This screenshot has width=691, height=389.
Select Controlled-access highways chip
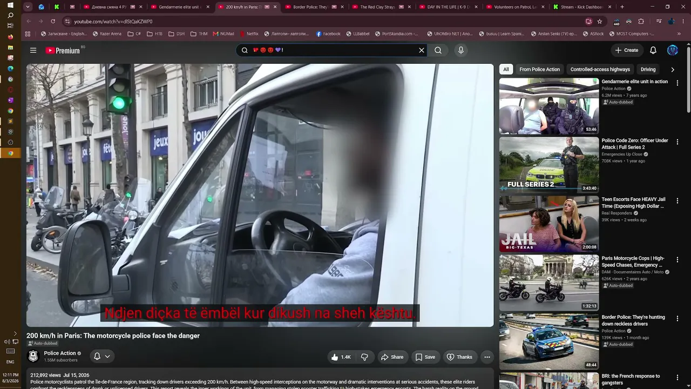coord(600,69)
